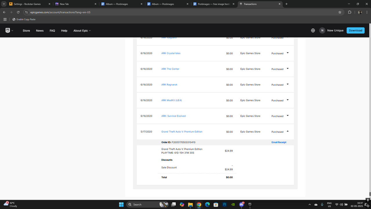Show hidden system tray icons
The width and height of the screenshot is (371, 209).
tap(310, 204)
